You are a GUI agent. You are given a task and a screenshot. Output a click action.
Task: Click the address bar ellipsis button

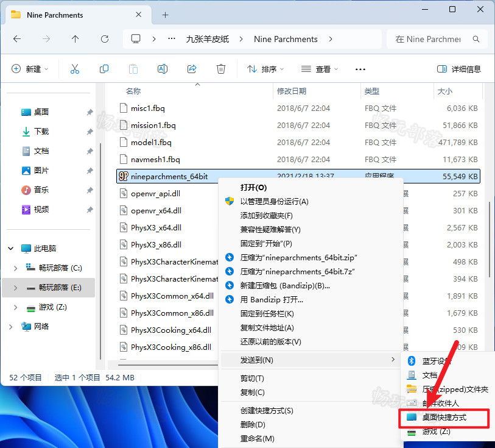[172, 39]
